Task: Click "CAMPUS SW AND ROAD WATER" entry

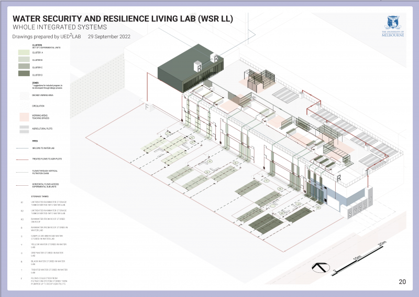Action: pyautogui.click(x=47, y=236)
